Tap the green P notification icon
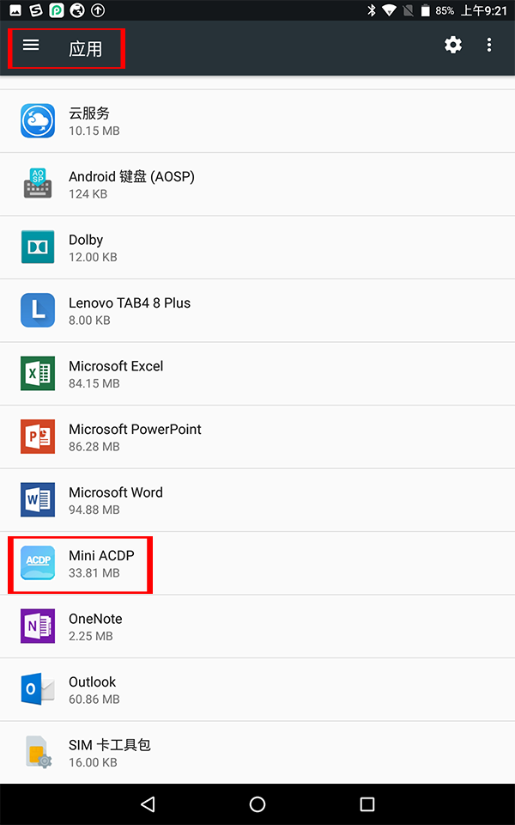The height and width of the screenshot is (825, 515). [57, 10]
